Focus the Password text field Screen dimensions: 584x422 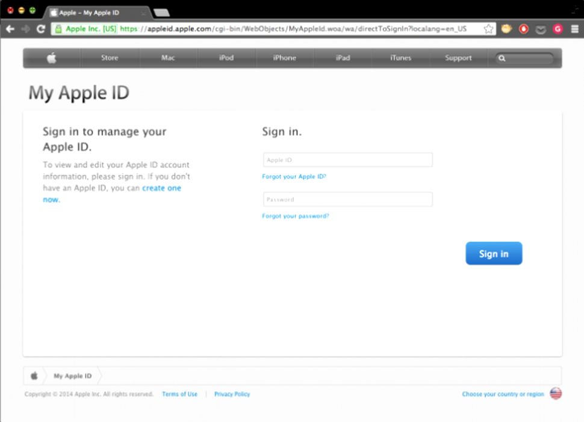tap(347, 200)
